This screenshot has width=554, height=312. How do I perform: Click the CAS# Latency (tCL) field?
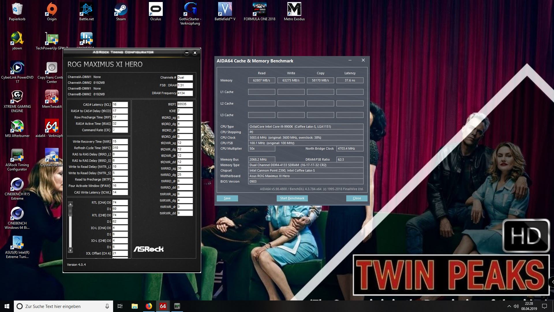[120, 105]
